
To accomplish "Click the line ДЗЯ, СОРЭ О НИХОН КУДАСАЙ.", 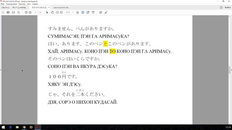I will coord(83,102).
